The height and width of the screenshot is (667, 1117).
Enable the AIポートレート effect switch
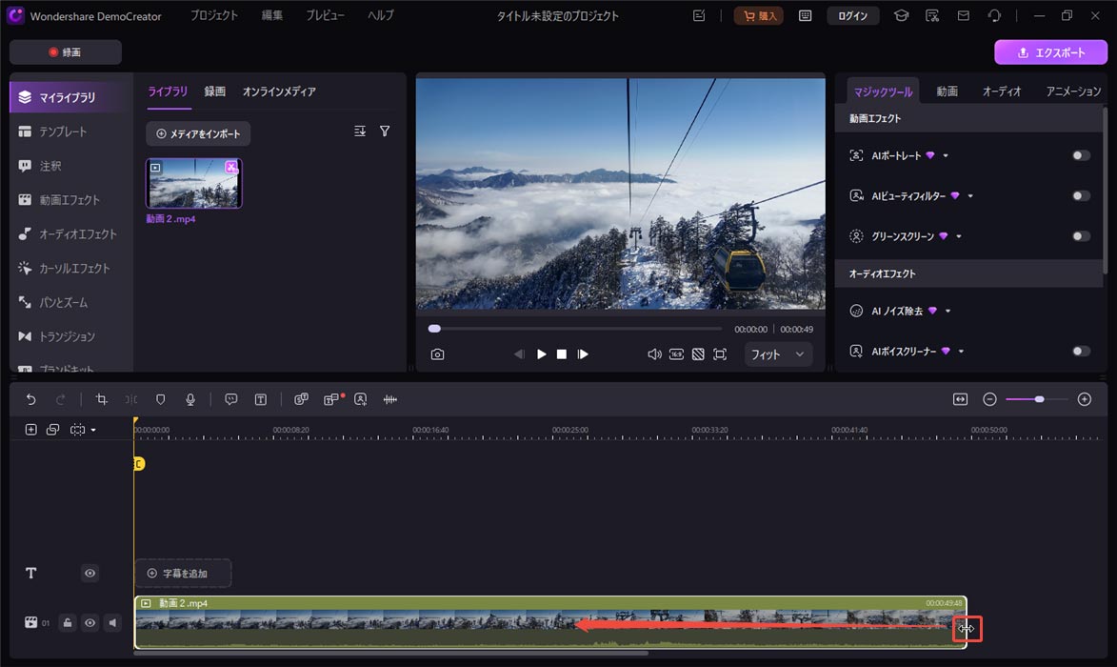point(1080,154)
